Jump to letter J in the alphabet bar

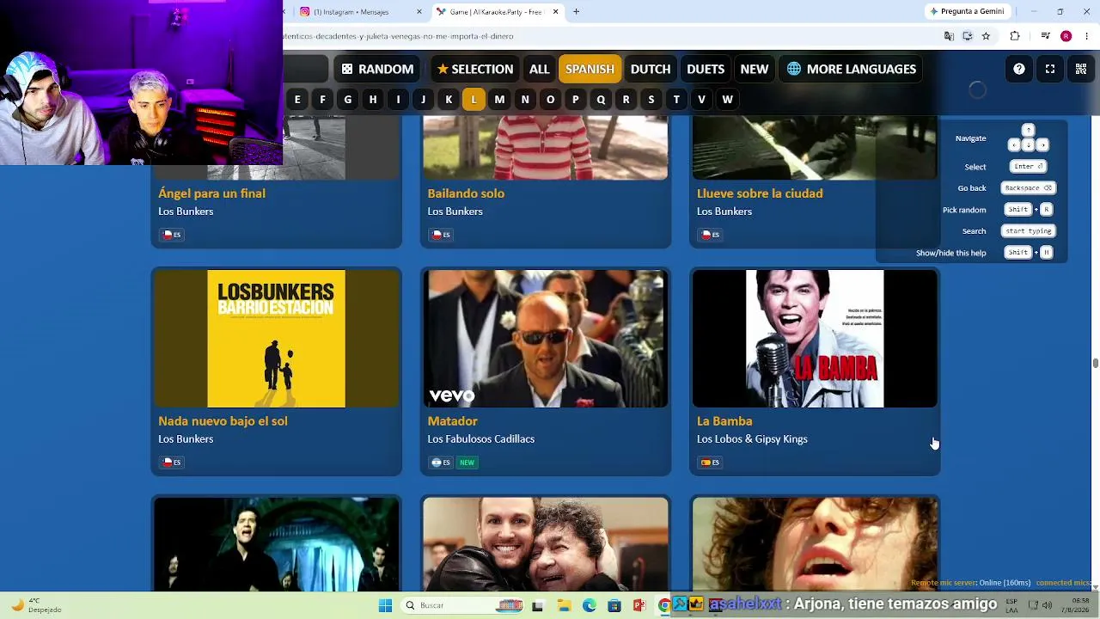tap(423, 100)
